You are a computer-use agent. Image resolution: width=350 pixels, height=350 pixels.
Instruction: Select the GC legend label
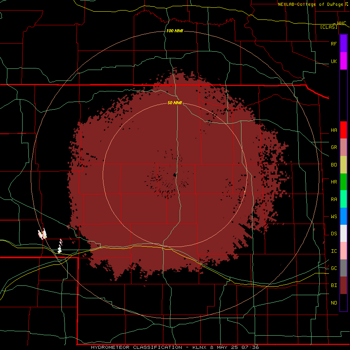[x=334, y=268]
